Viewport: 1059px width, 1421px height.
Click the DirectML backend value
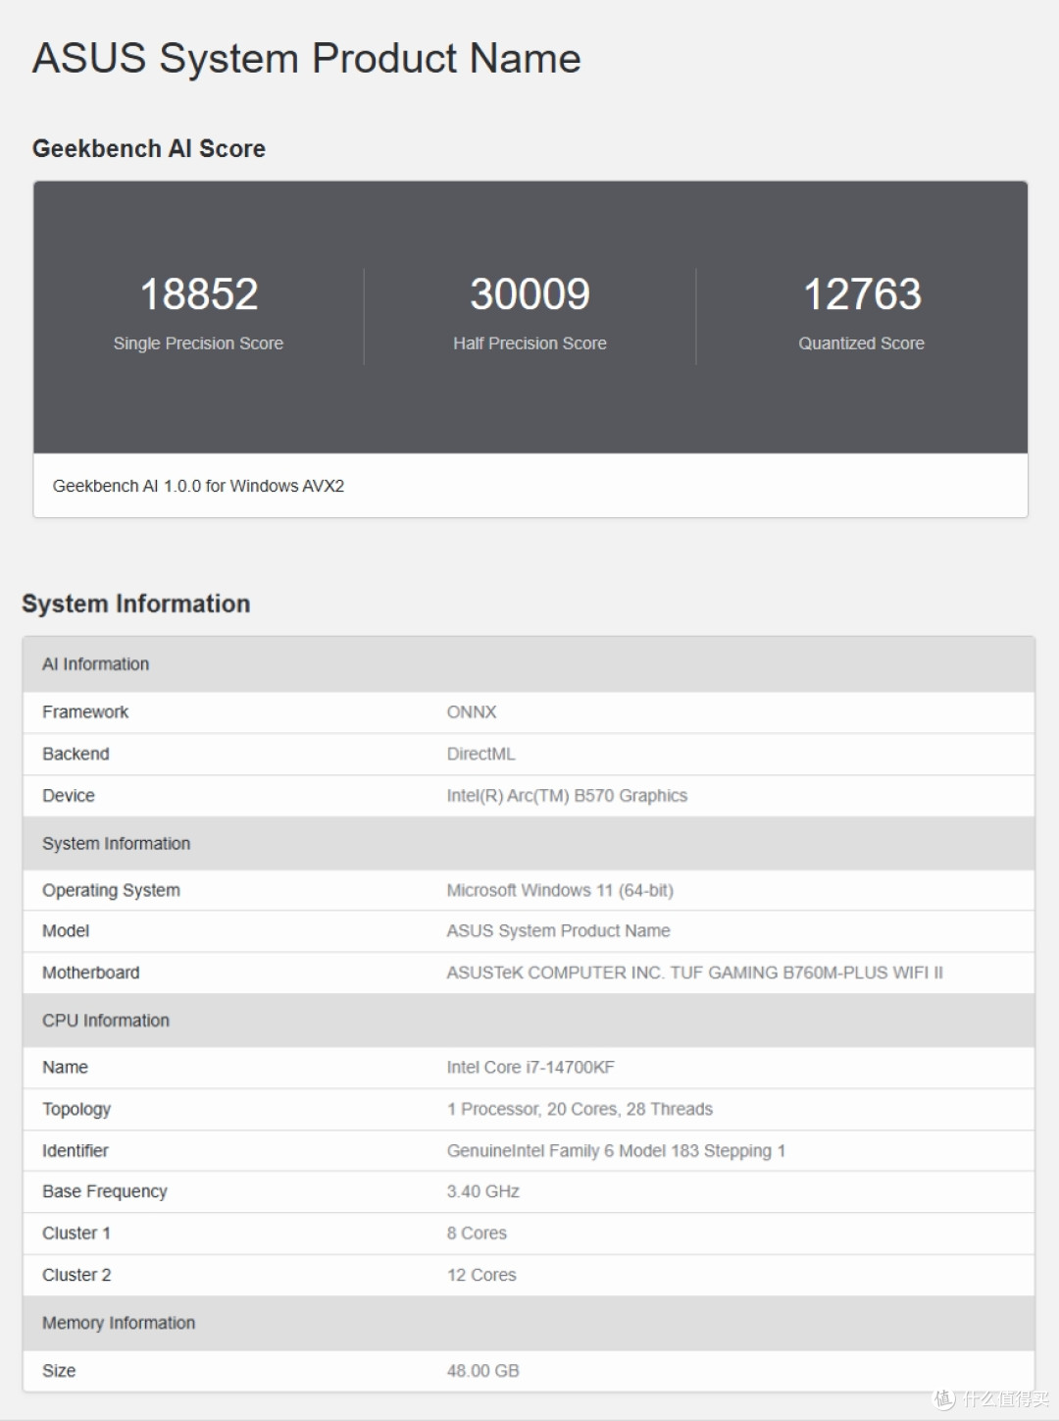tap(480, 754)
